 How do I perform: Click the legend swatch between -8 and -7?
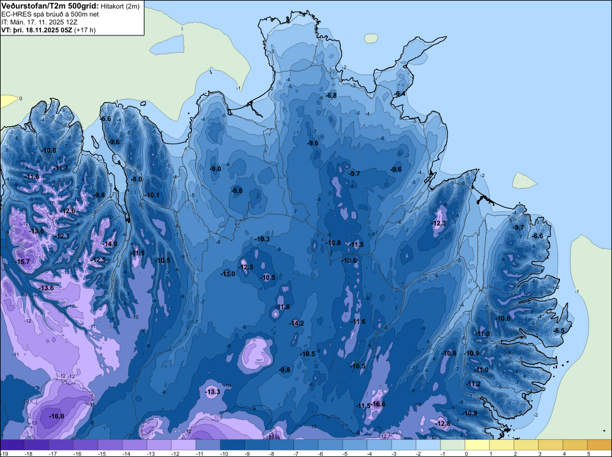pyautogui.click(x=281, y=445)
